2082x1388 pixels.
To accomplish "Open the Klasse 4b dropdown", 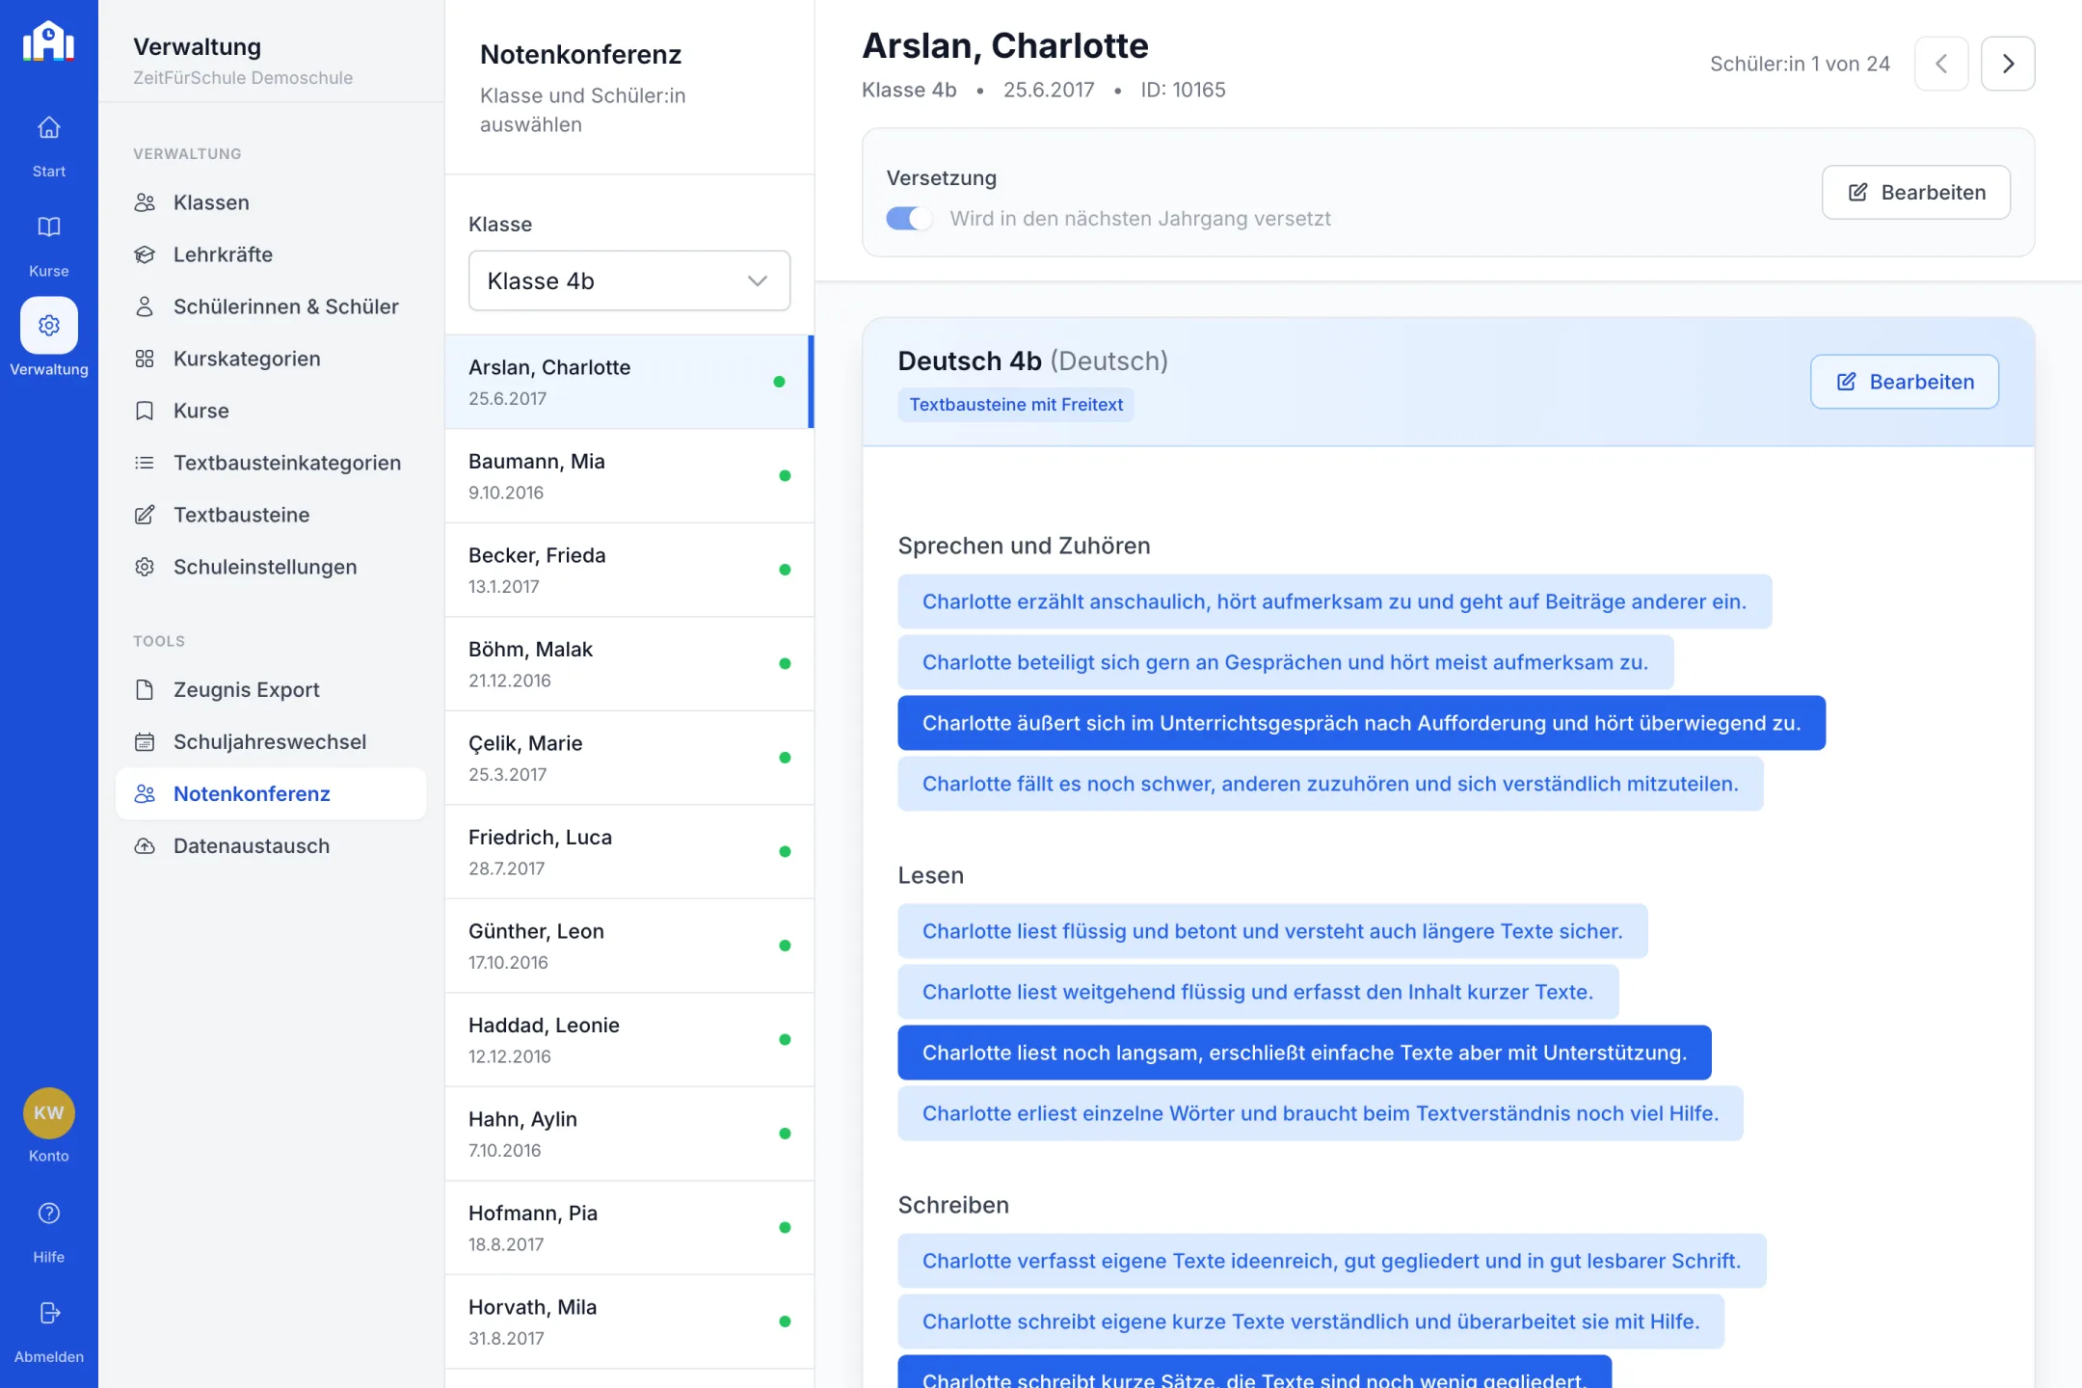I will point(628,280).
